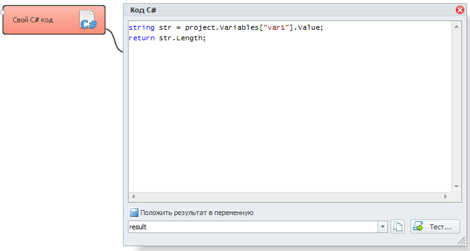Viewport: 470px width, 251px height.
Task: Click the horizontal scroll right arrow
Action: coord(445,196)
